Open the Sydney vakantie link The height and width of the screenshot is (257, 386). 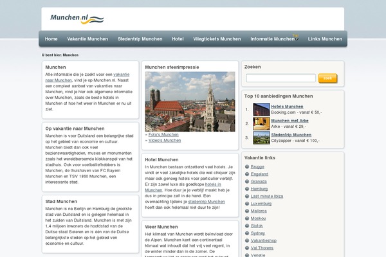point(258,233)
